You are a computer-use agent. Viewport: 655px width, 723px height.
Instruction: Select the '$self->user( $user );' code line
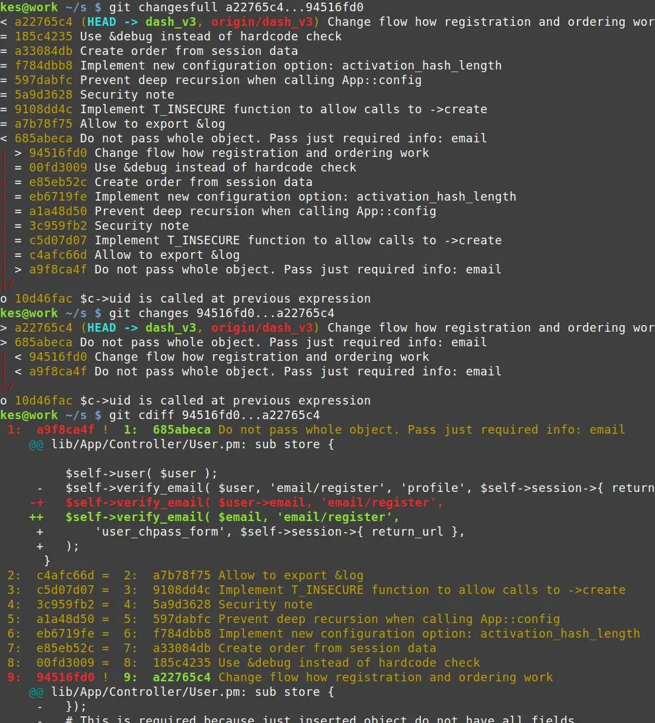(142, 473)
